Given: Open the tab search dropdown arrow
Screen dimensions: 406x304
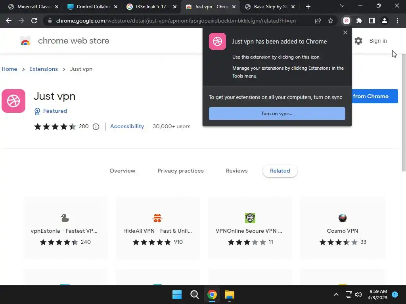Looking at the screenshot, I should tap(342, 6).
